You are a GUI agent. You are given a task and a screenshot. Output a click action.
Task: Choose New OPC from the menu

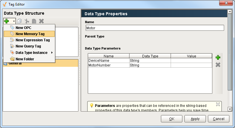[x=23, y=28]
